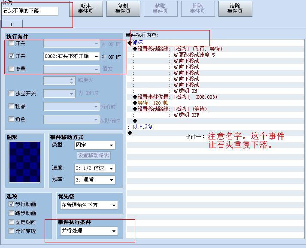Focus the 名称 field 石头不停的下落

[x=30, y=11]
